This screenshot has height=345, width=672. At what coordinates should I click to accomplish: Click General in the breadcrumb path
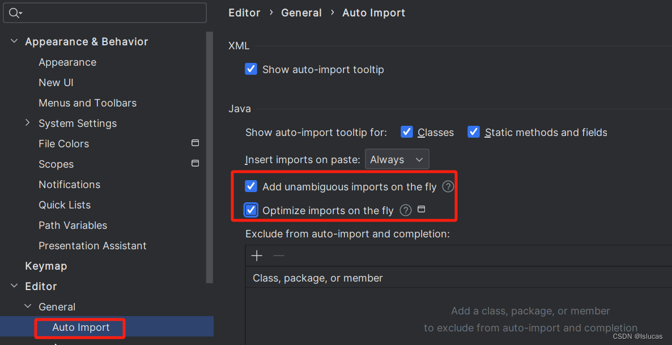(301, 13)
